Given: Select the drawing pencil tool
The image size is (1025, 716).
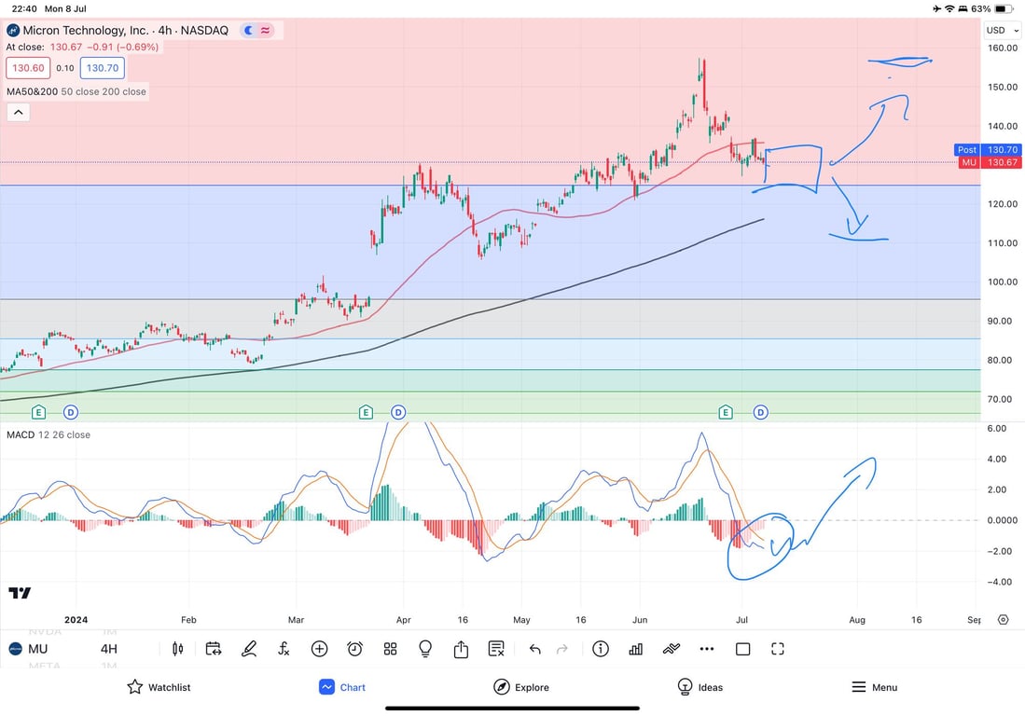Looking at the screenshot, I should click(x=249, y=649).
